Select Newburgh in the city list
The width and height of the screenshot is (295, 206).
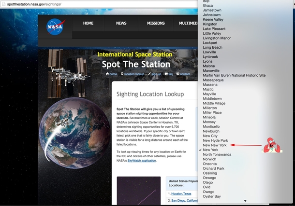(211, 131)
